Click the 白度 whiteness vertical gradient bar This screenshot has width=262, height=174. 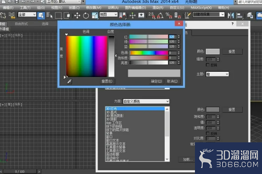coord(111,56)
